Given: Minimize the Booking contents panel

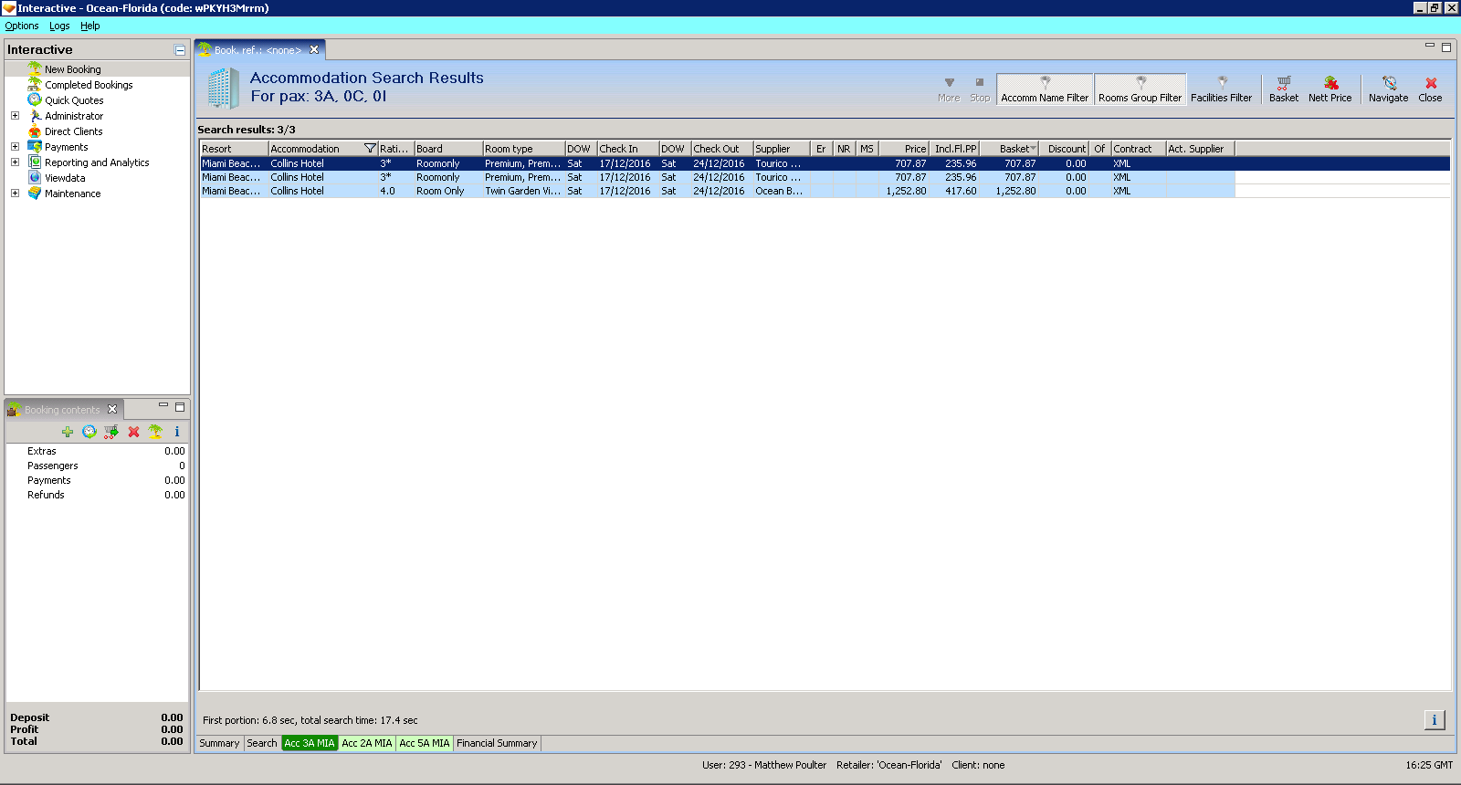Looking at the screenshot, I should (x=163, y=405).
